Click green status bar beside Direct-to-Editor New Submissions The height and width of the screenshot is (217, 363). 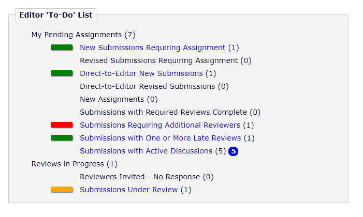(62, 73)
